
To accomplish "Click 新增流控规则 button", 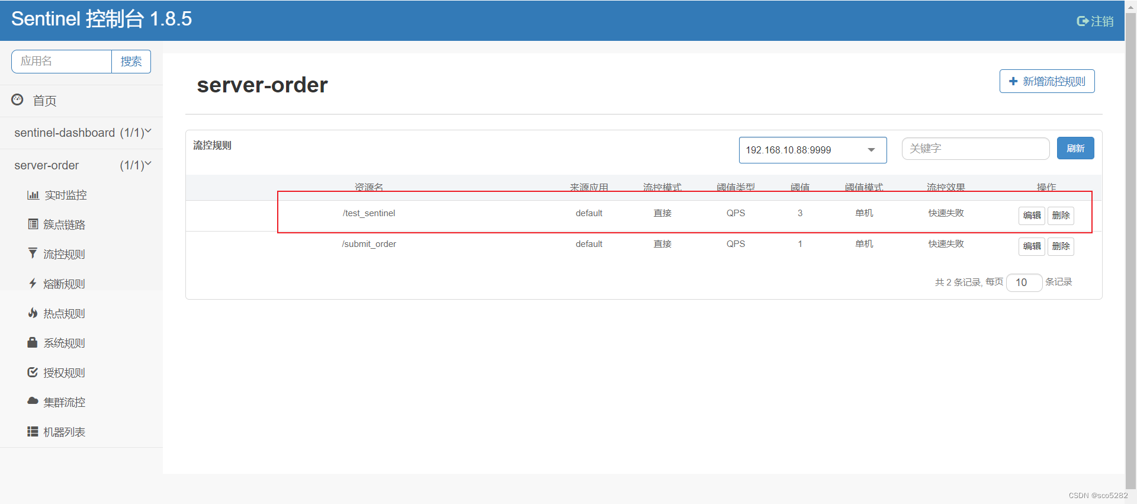I will point(1047,81).
